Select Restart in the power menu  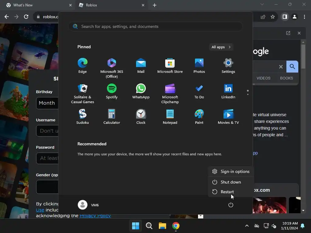[231, 192]
